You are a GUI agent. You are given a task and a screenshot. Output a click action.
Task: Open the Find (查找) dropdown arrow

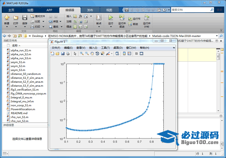[x=62, y=27]
